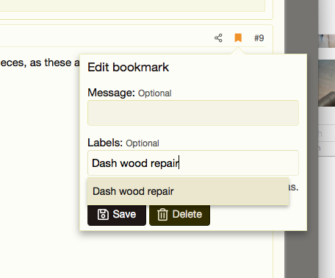Screen dimensions: 335x278
Task: Toggle the orange bookmark icon
Action: click(238, 38)
